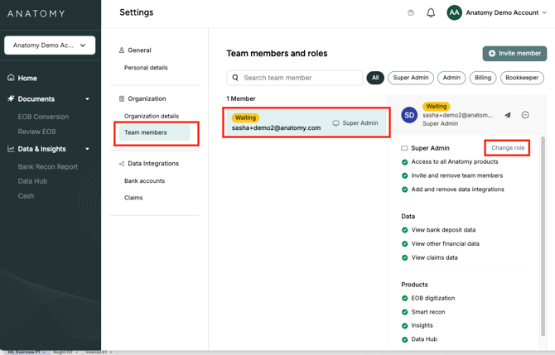The height and width of the screenshot is (355, 555).
Task: Open Organization details settings
Action: coord(152,116)
